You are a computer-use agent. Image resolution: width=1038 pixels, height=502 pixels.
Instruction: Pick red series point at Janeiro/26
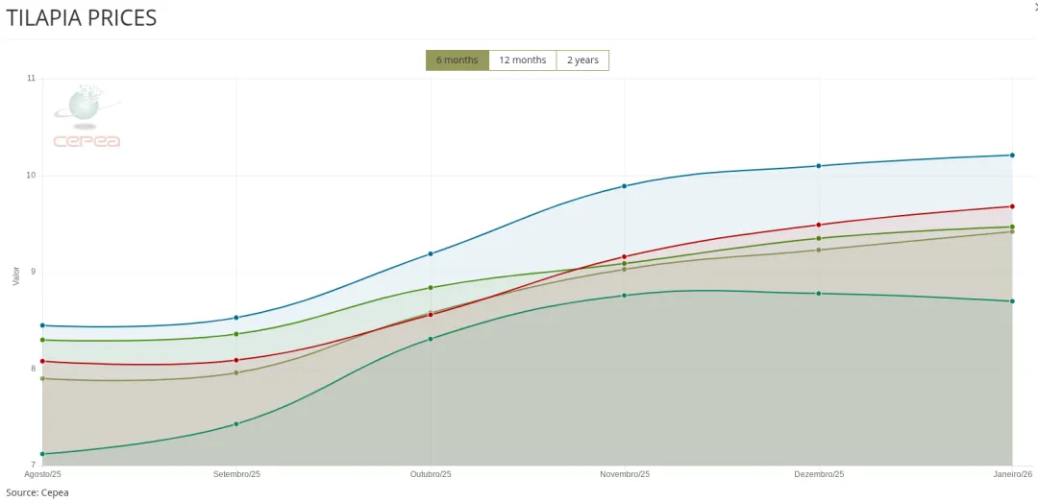coord(1012,206)
